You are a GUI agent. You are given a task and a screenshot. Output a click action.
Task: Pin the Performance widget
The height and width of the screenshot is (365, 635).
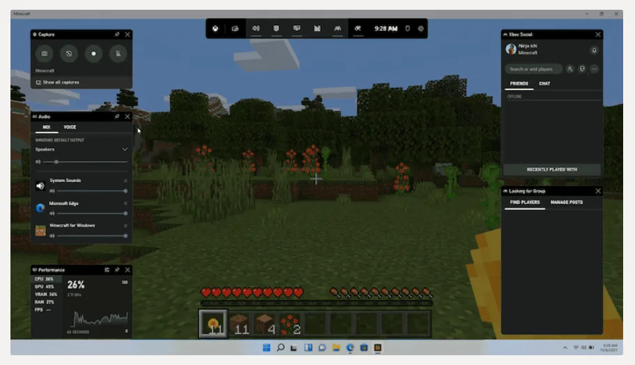pos(117,269)
